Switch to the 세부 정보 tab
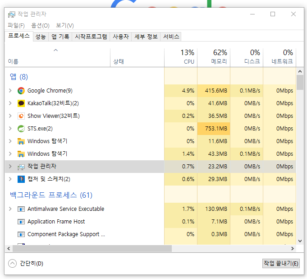307x279 pixels. tap(146, 37)
